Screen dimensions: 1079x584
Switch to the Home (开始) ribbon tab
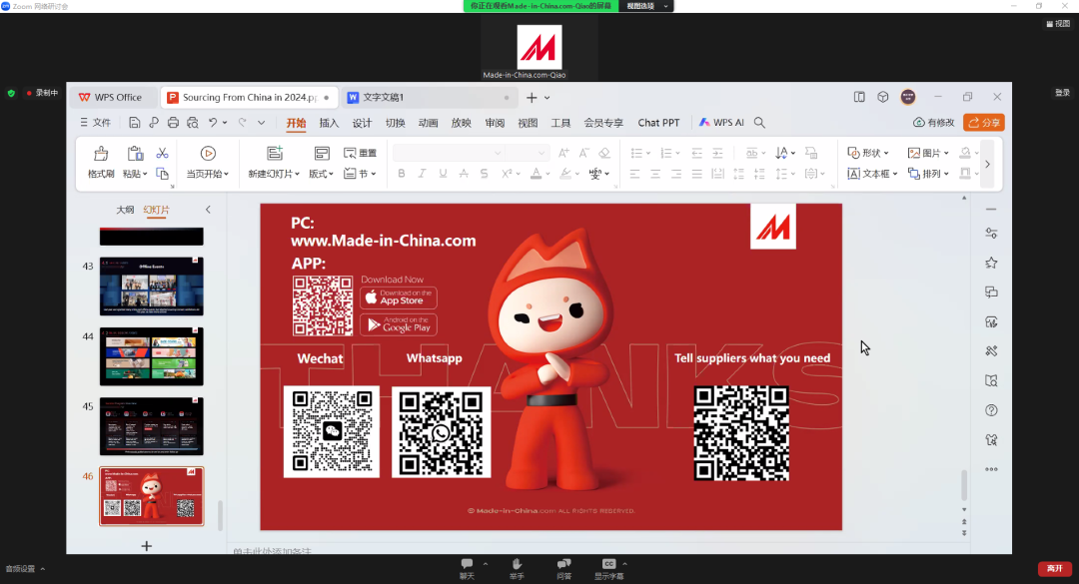tap(296, 123)
